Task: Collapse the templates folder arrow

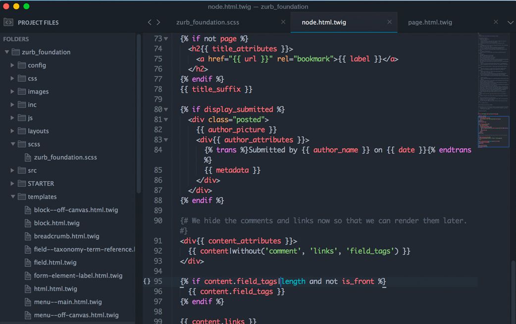Action: point(12,196)
